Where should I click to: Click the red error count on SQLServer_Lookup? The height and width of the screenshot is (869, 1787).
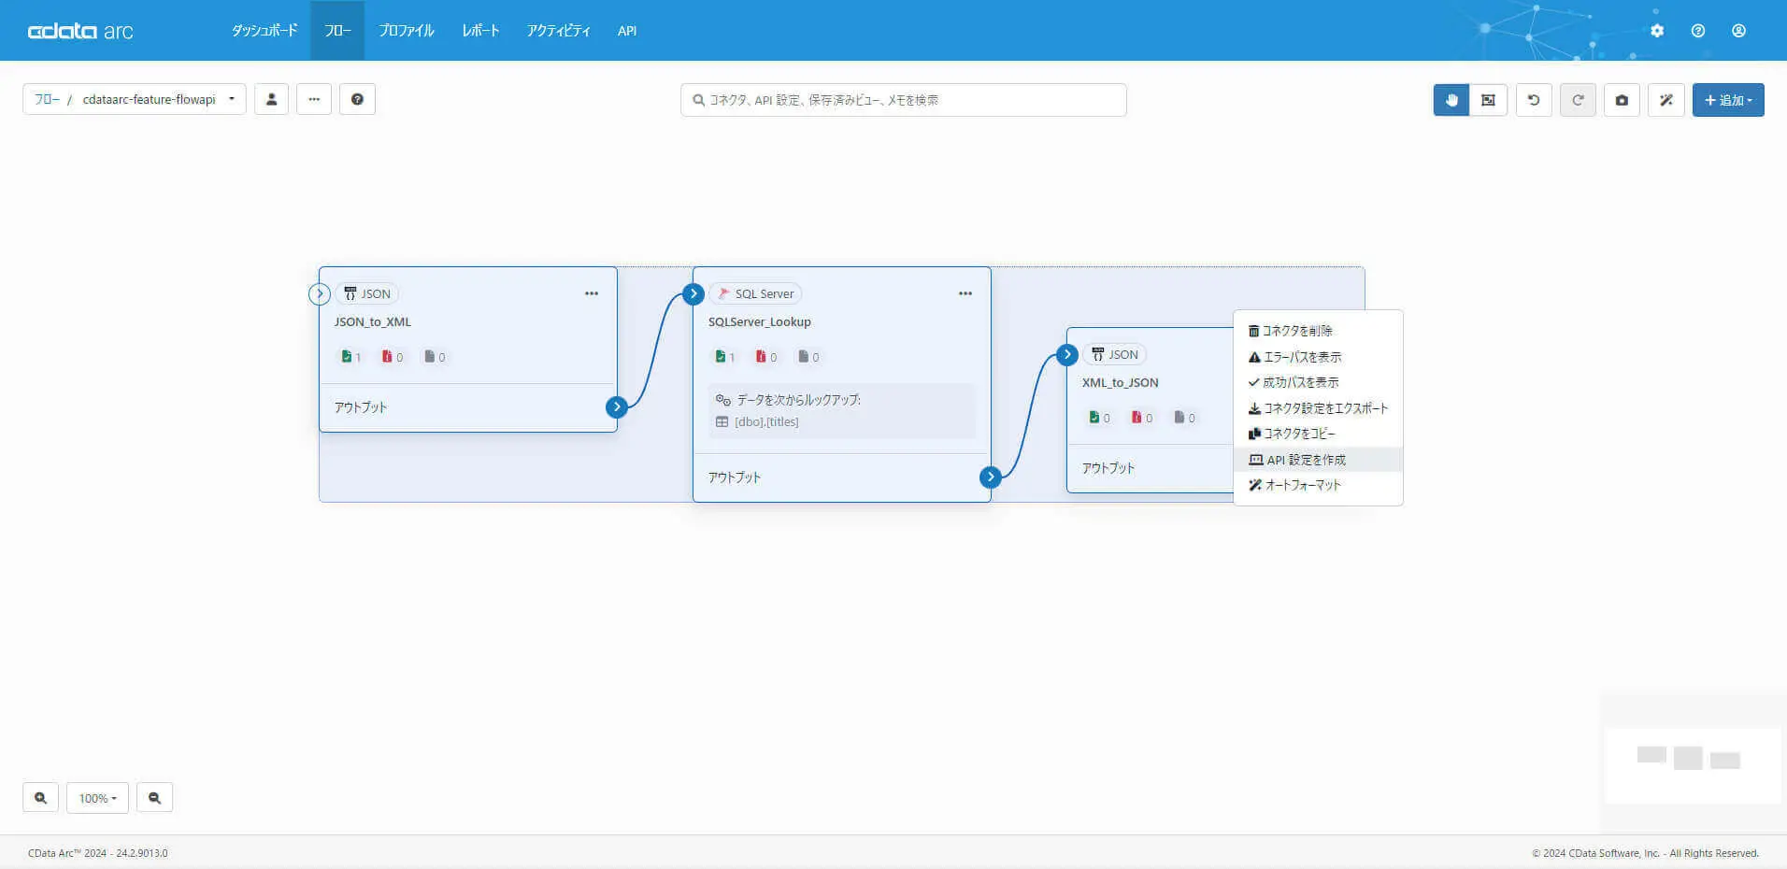click(766, 357)
